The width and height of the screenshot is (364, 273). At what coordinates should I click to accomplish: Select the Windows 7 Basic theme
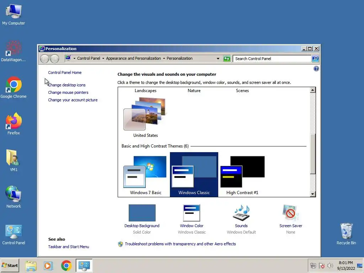145,175
